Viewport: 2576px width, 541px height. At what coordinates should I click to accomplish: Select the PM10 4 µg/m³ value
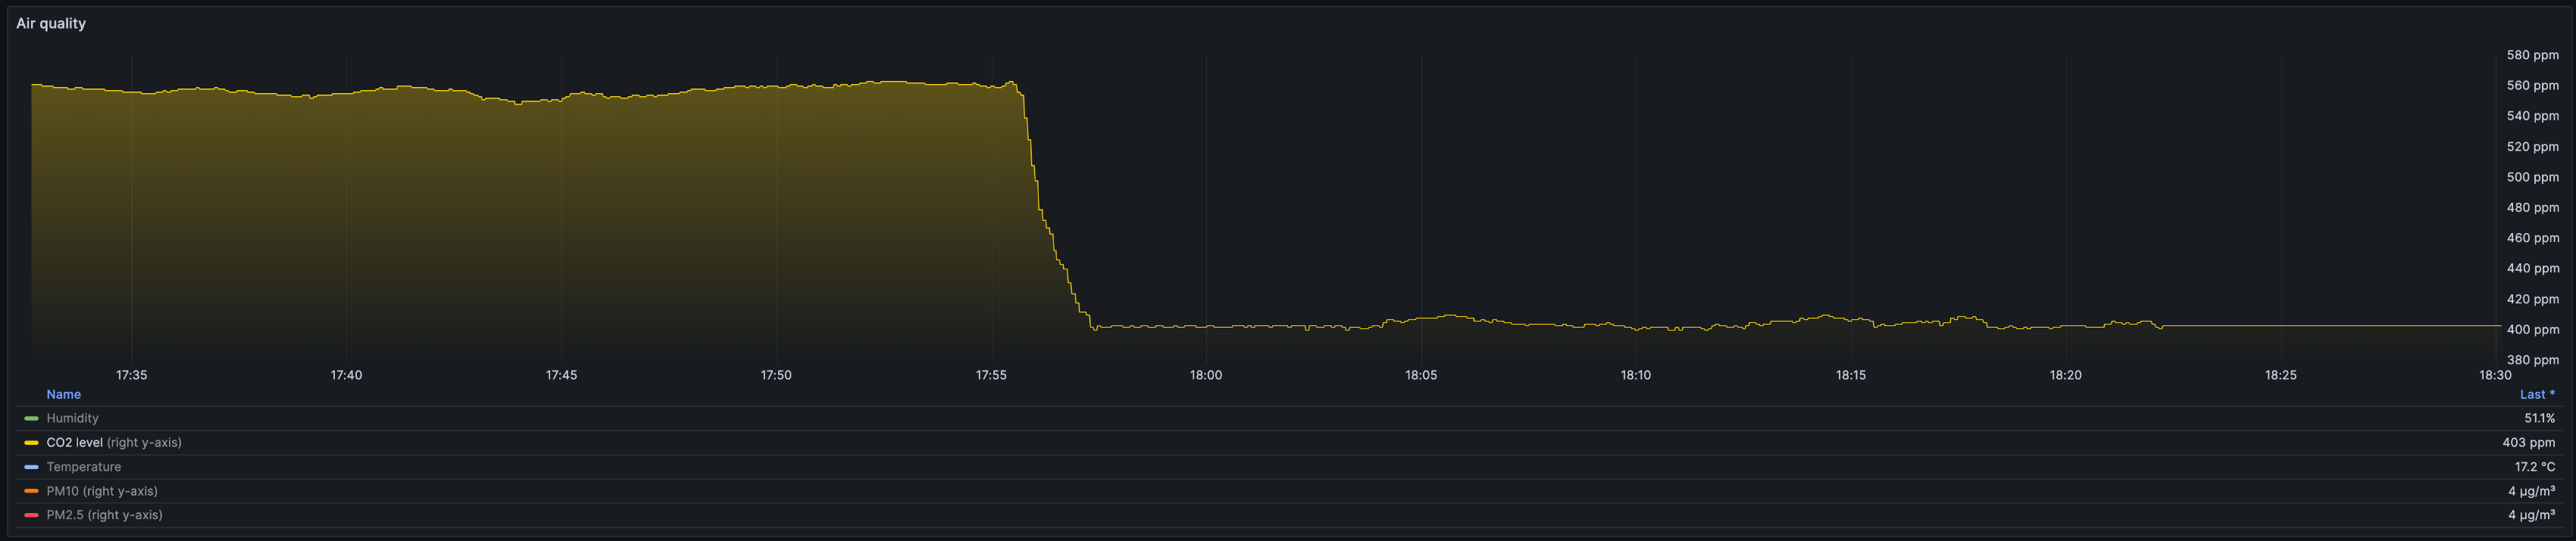coord(2531,491)
